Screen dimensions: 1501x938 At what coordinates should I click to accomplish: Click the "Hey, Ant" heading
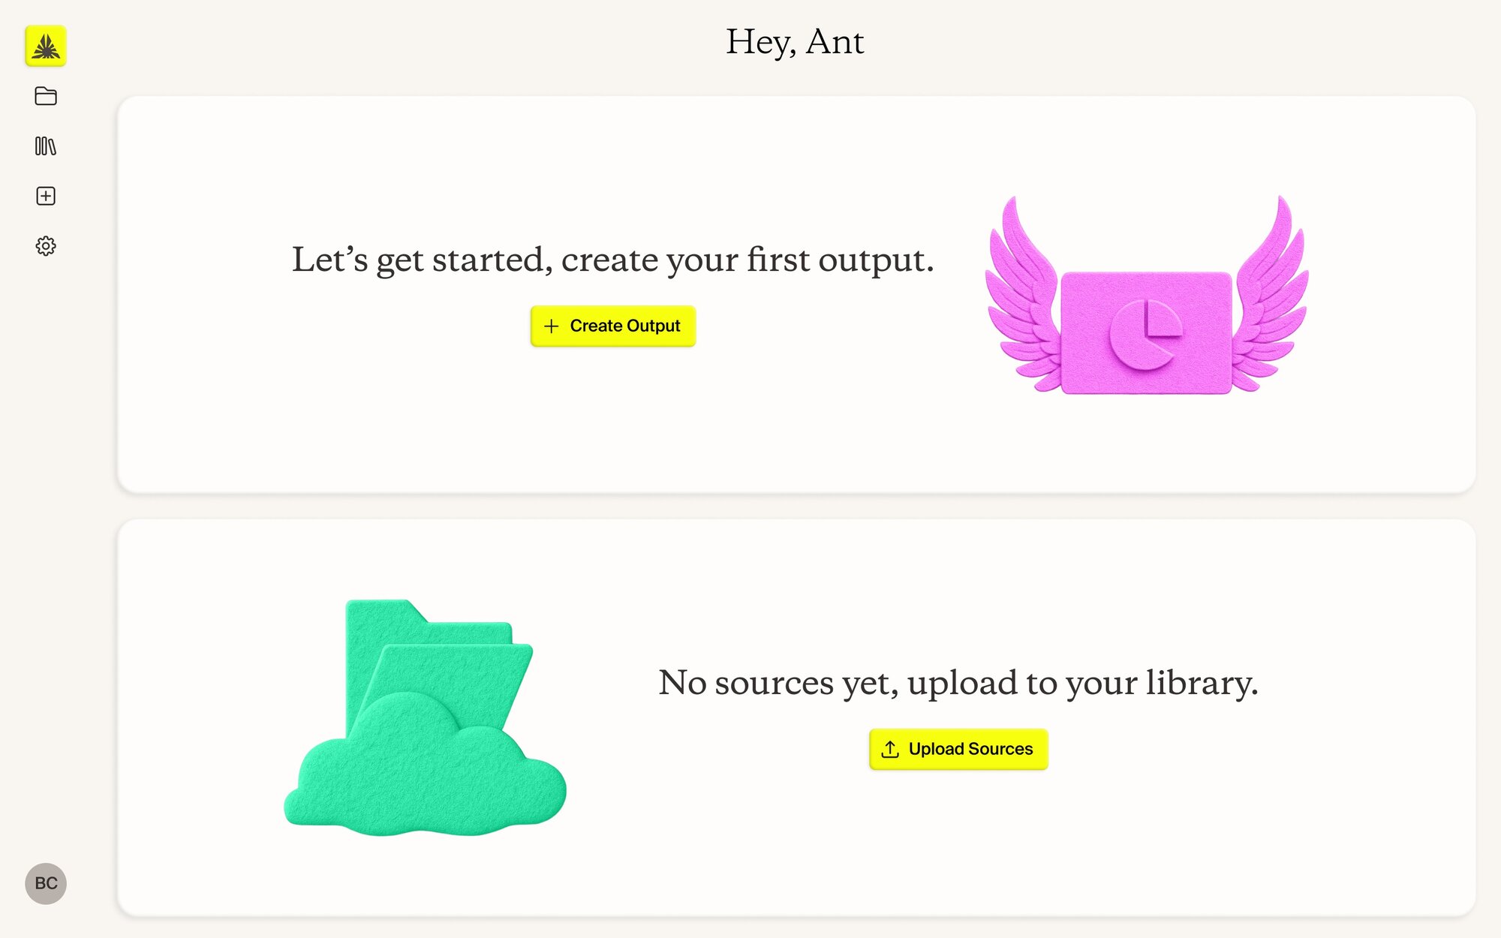point(795,41)
